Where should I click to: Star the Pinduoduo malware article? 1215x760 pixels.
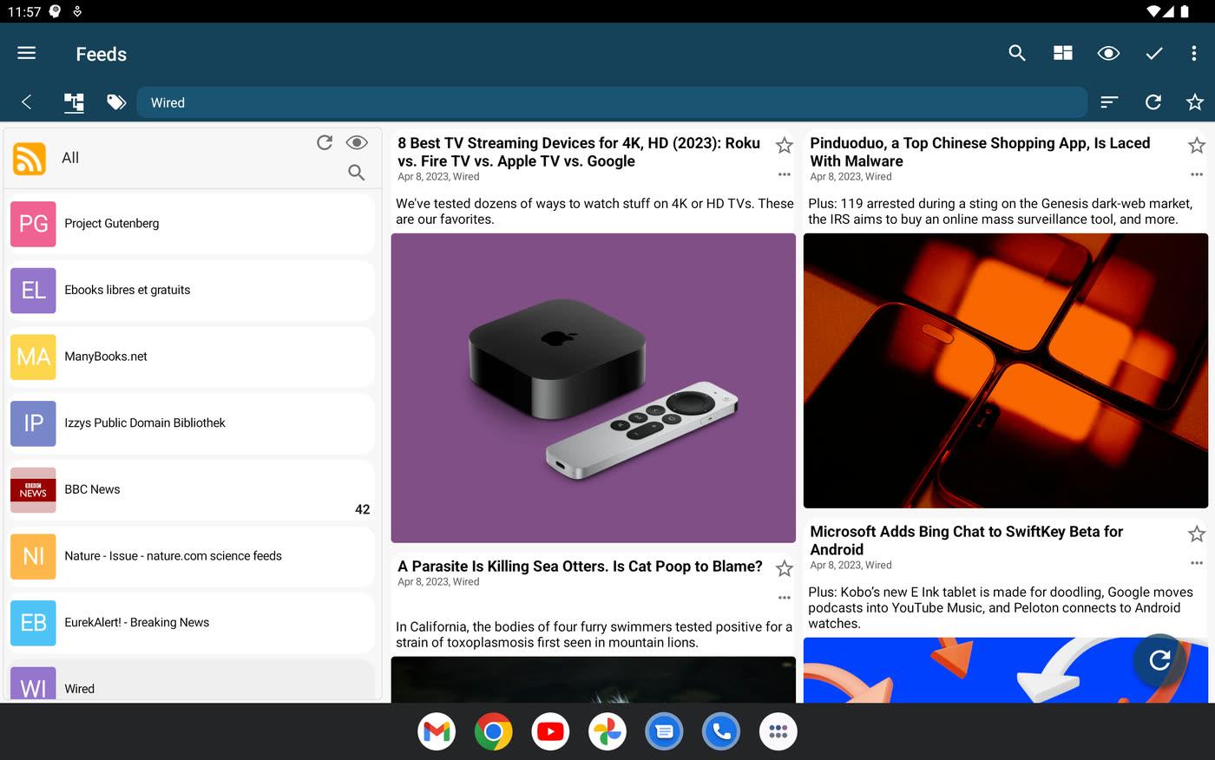[1197, 145]
